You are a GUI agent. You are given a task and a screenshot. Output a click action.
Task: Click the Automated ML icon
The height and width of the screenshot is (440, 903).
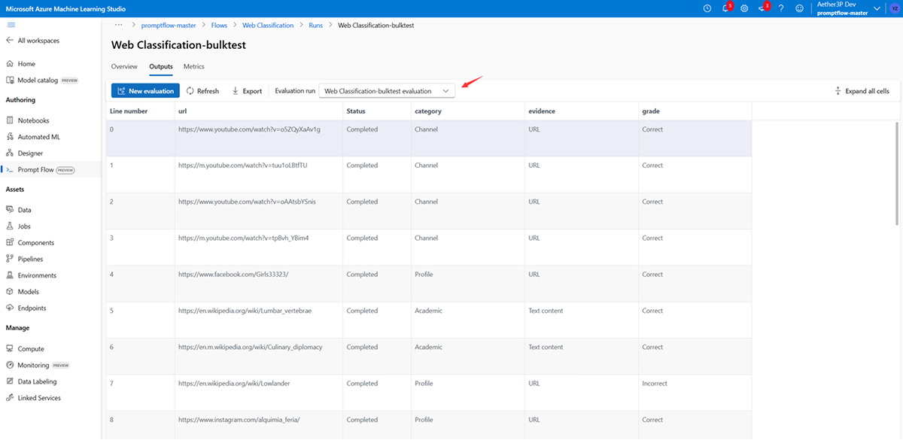pyautogui.click(x=11, y=137)
